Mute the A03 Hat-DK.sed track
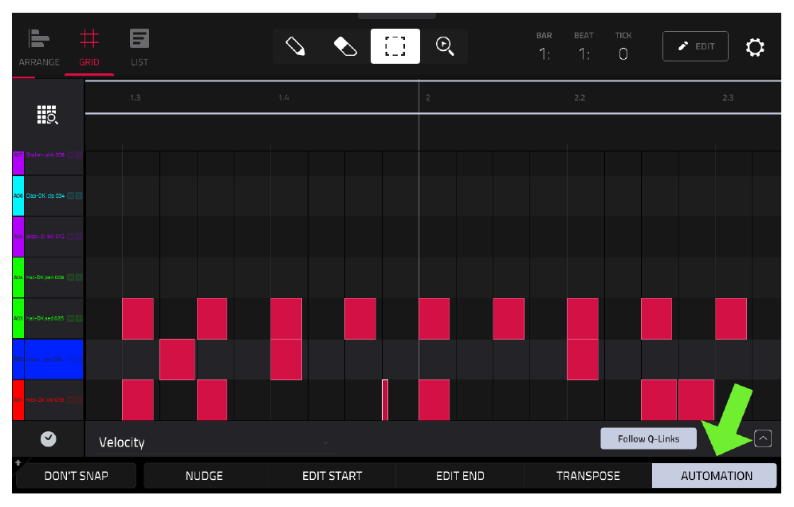 (x=70, y=318)
